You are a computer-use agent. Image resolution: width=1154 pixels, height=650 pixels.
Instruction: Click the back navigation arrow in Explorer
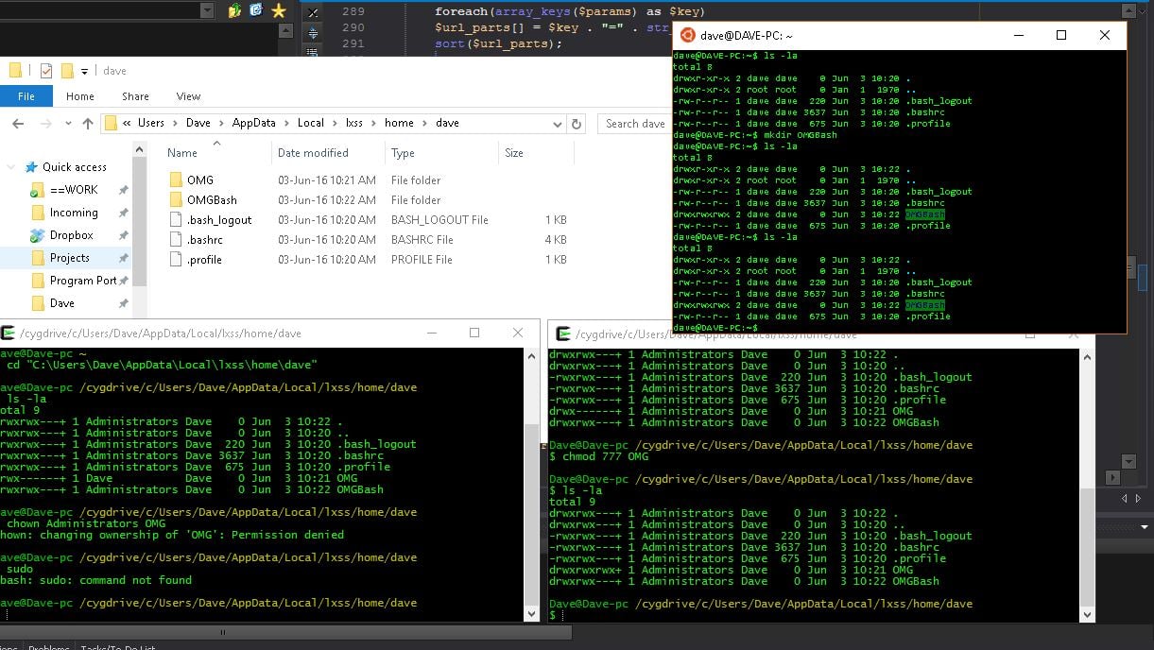click(19, 123)
